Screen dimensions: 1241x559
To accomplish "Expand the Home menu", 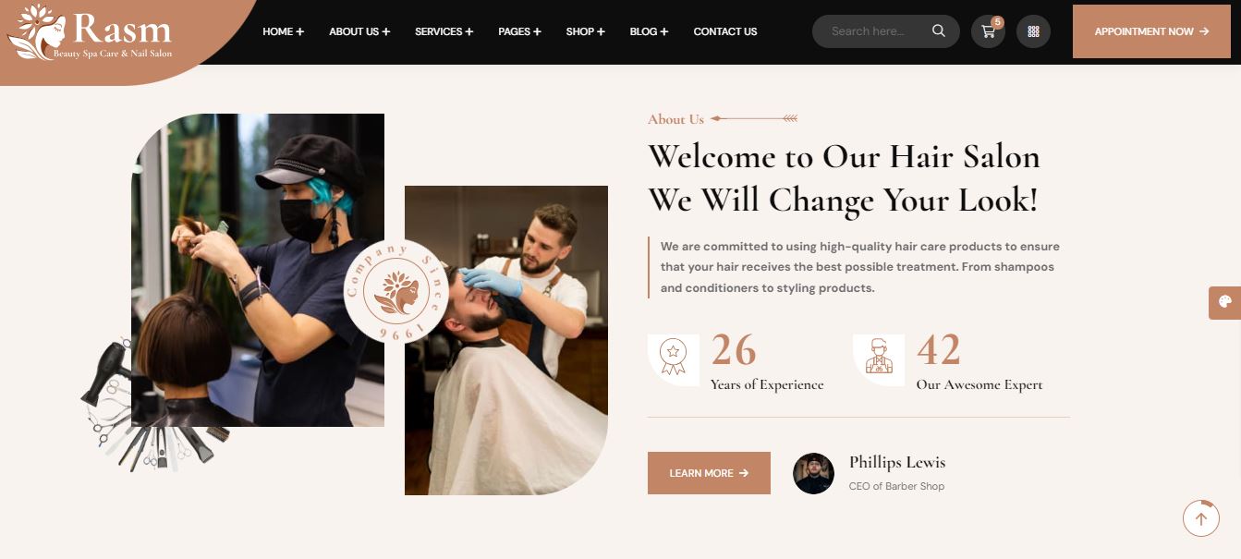I will click(283, 31).
